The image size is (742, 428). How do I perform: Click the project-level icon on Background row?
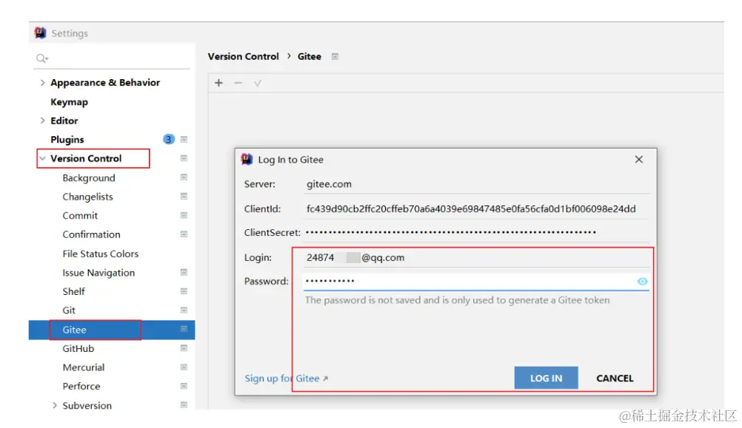(184, 177)
